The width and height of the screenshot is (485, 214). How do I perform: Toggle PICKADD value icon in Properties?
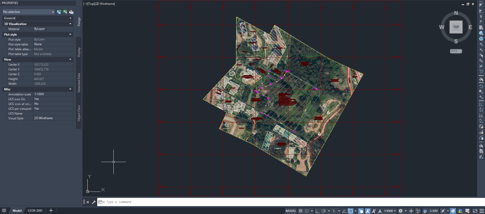59,12
